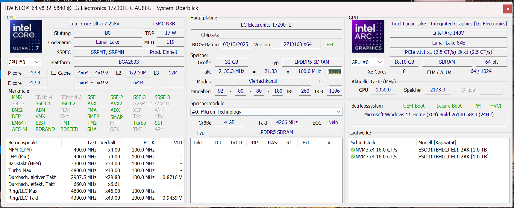Click the UEFI Boot indicator
This screenshot has height=208, width=514.
414,106
